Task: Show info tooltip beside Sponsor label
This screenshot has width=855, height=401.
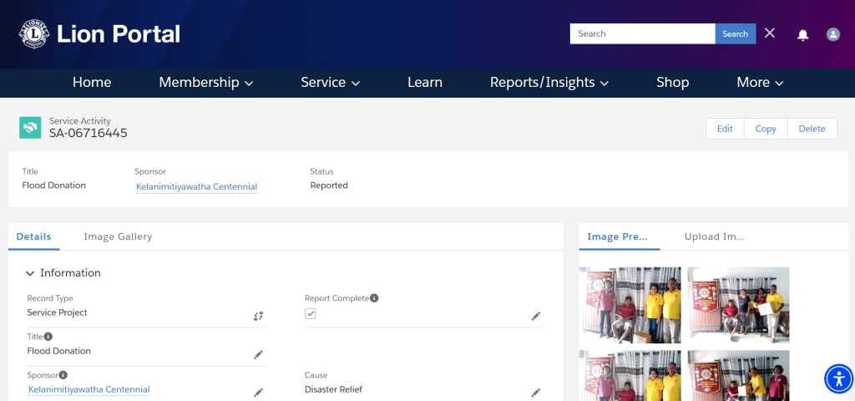Action: pos(63,375)
